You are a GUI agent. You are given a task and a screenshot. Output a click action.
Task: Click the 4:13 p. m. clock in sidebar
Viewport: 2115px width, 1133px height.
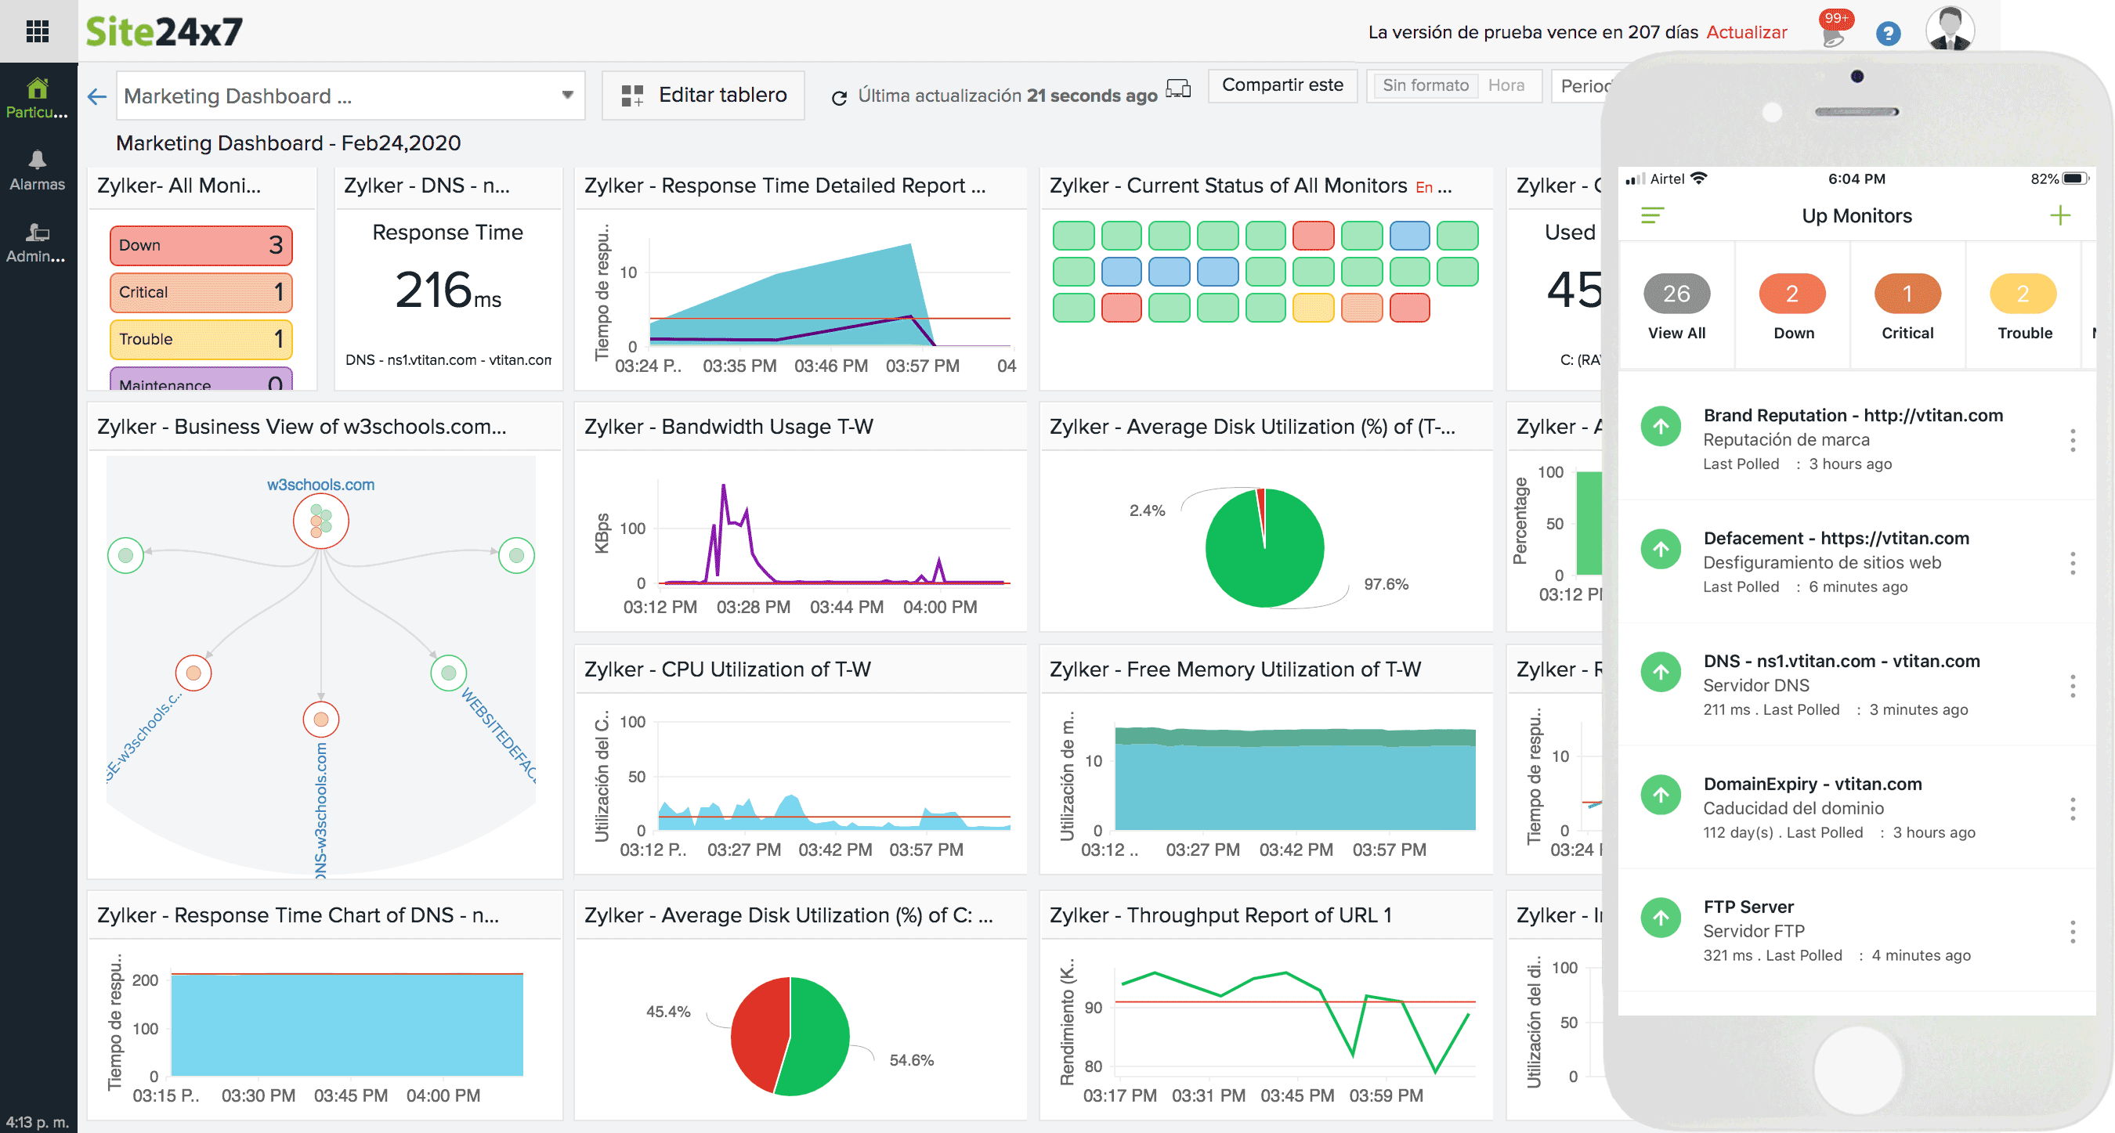pos(37,1121)
